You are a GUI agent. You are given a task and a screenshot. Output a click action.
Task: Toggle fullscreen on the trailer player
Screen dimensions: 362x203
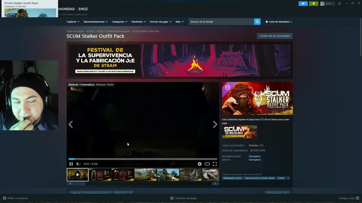click(x=215, y=164)
